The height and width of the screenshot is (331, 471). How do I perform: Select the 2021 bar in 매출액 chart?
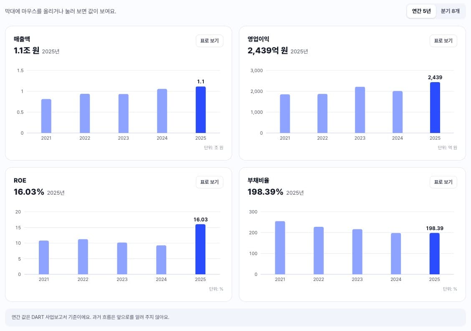[46, 116]
